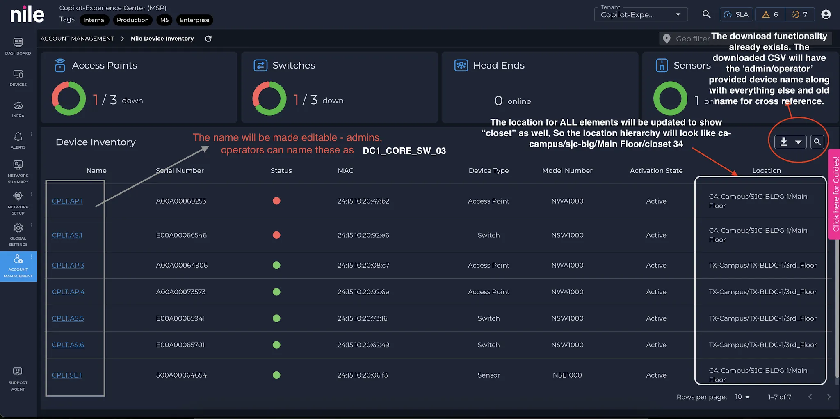Open the Dashboard sidebar icon

18,46
